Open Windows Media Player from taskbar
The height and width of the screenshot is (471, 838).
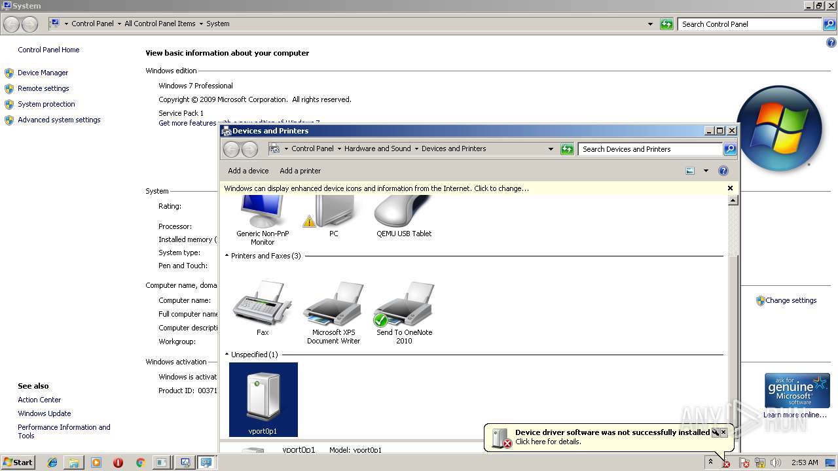96,462
